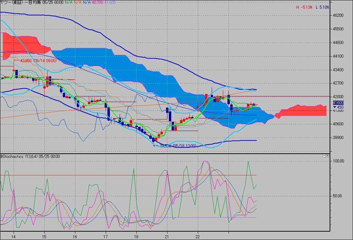Click the 46200 price axis label
The image size is (353, 240).
pyautogui.click(x=339, y=15)
